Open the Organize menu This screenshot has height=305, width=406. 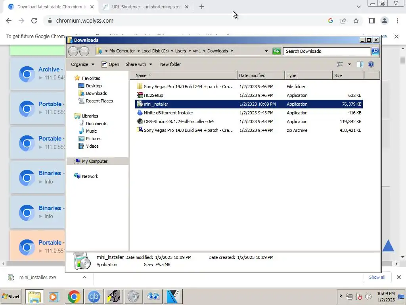coord(82,64)
